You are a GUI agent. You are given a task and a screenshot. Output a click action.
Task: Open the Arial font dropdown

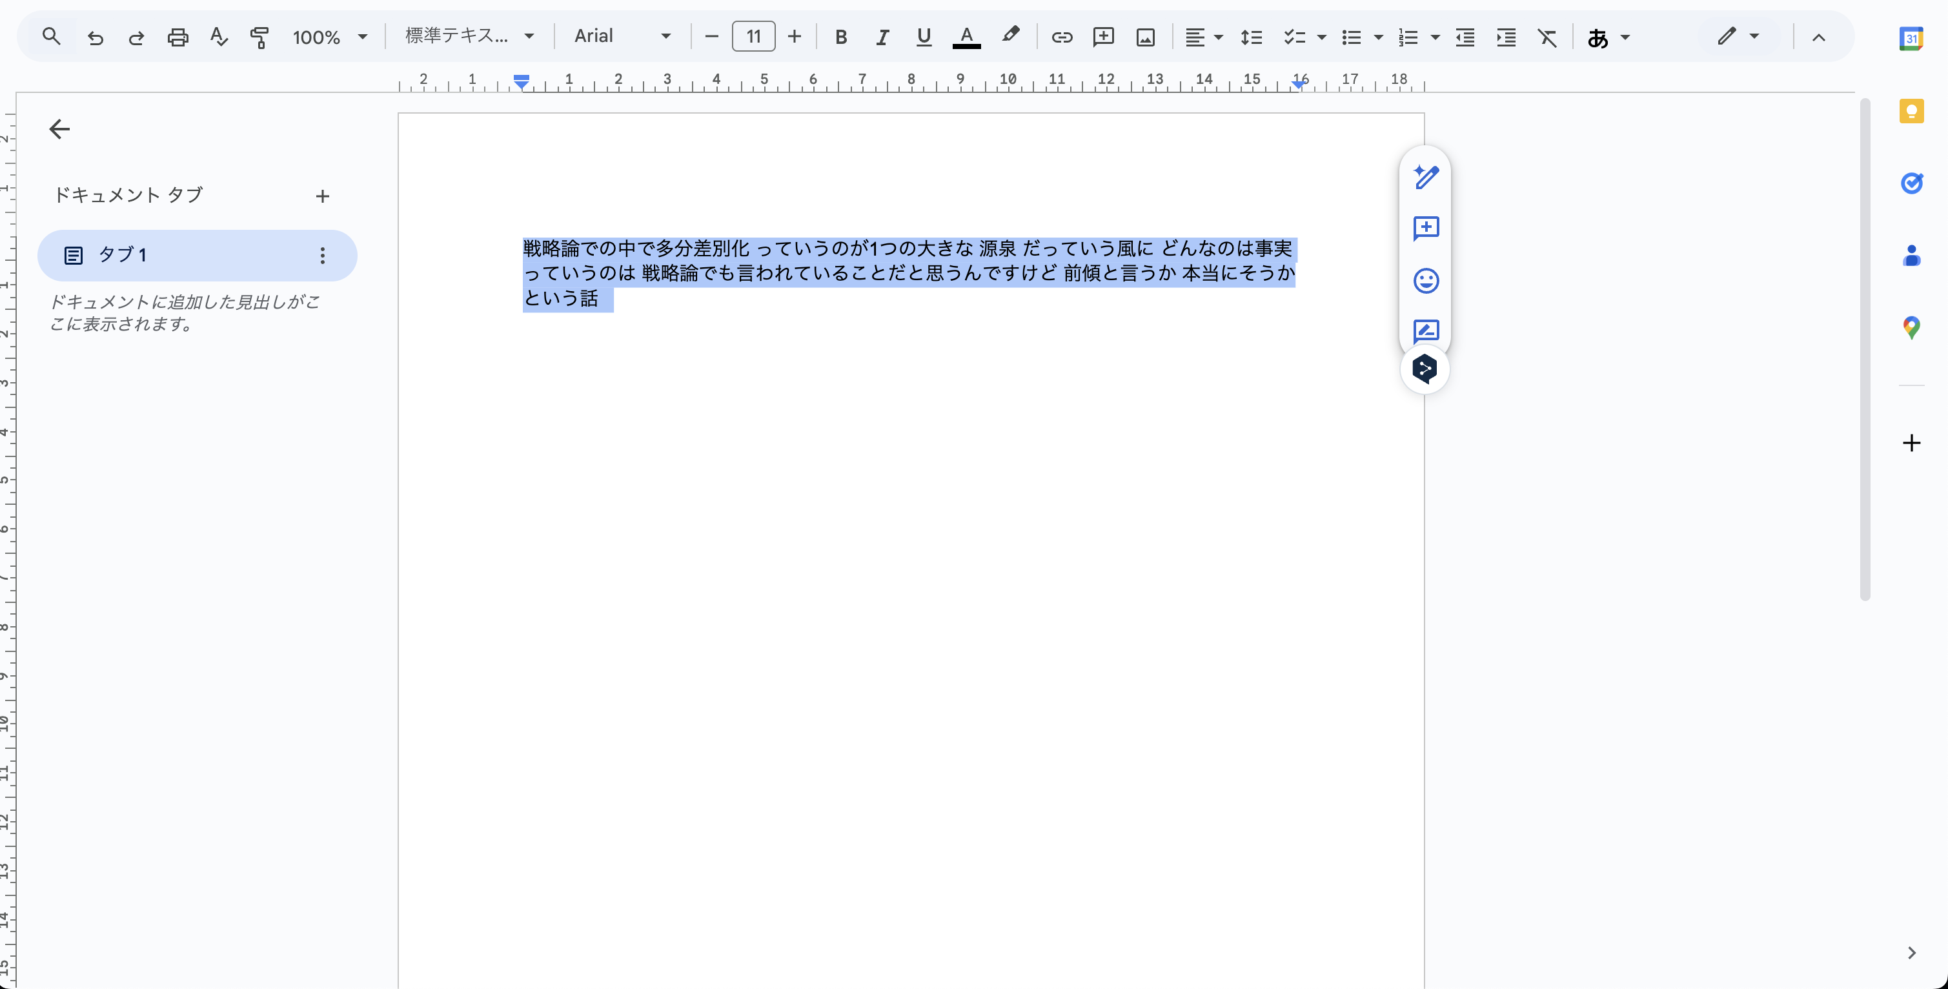point(622,36)
